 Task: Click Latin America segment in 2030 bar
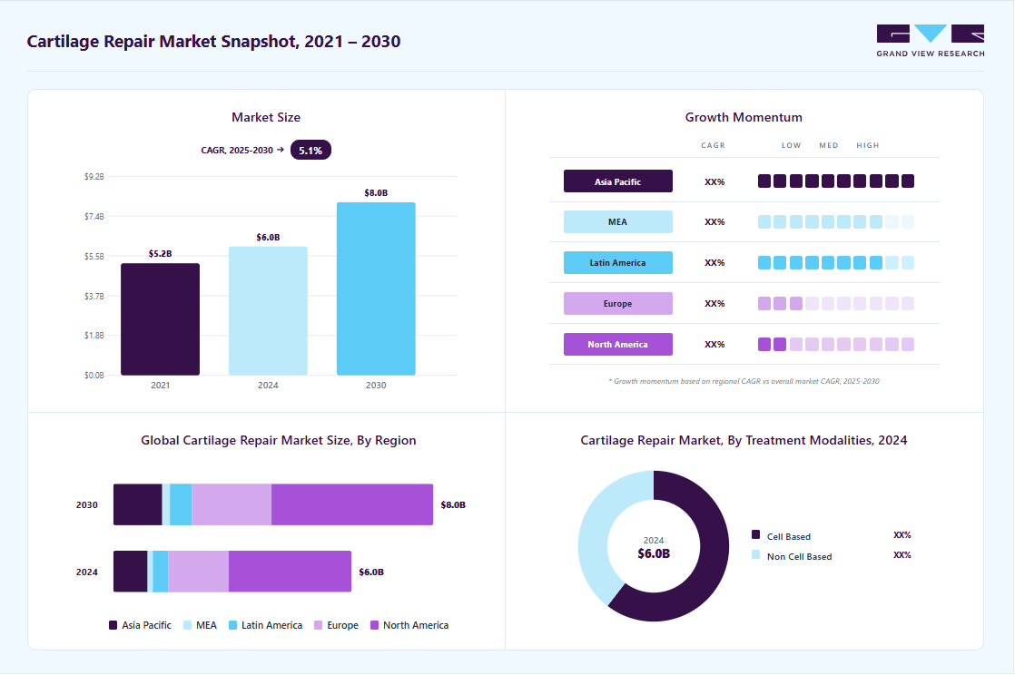pos(181,504)
